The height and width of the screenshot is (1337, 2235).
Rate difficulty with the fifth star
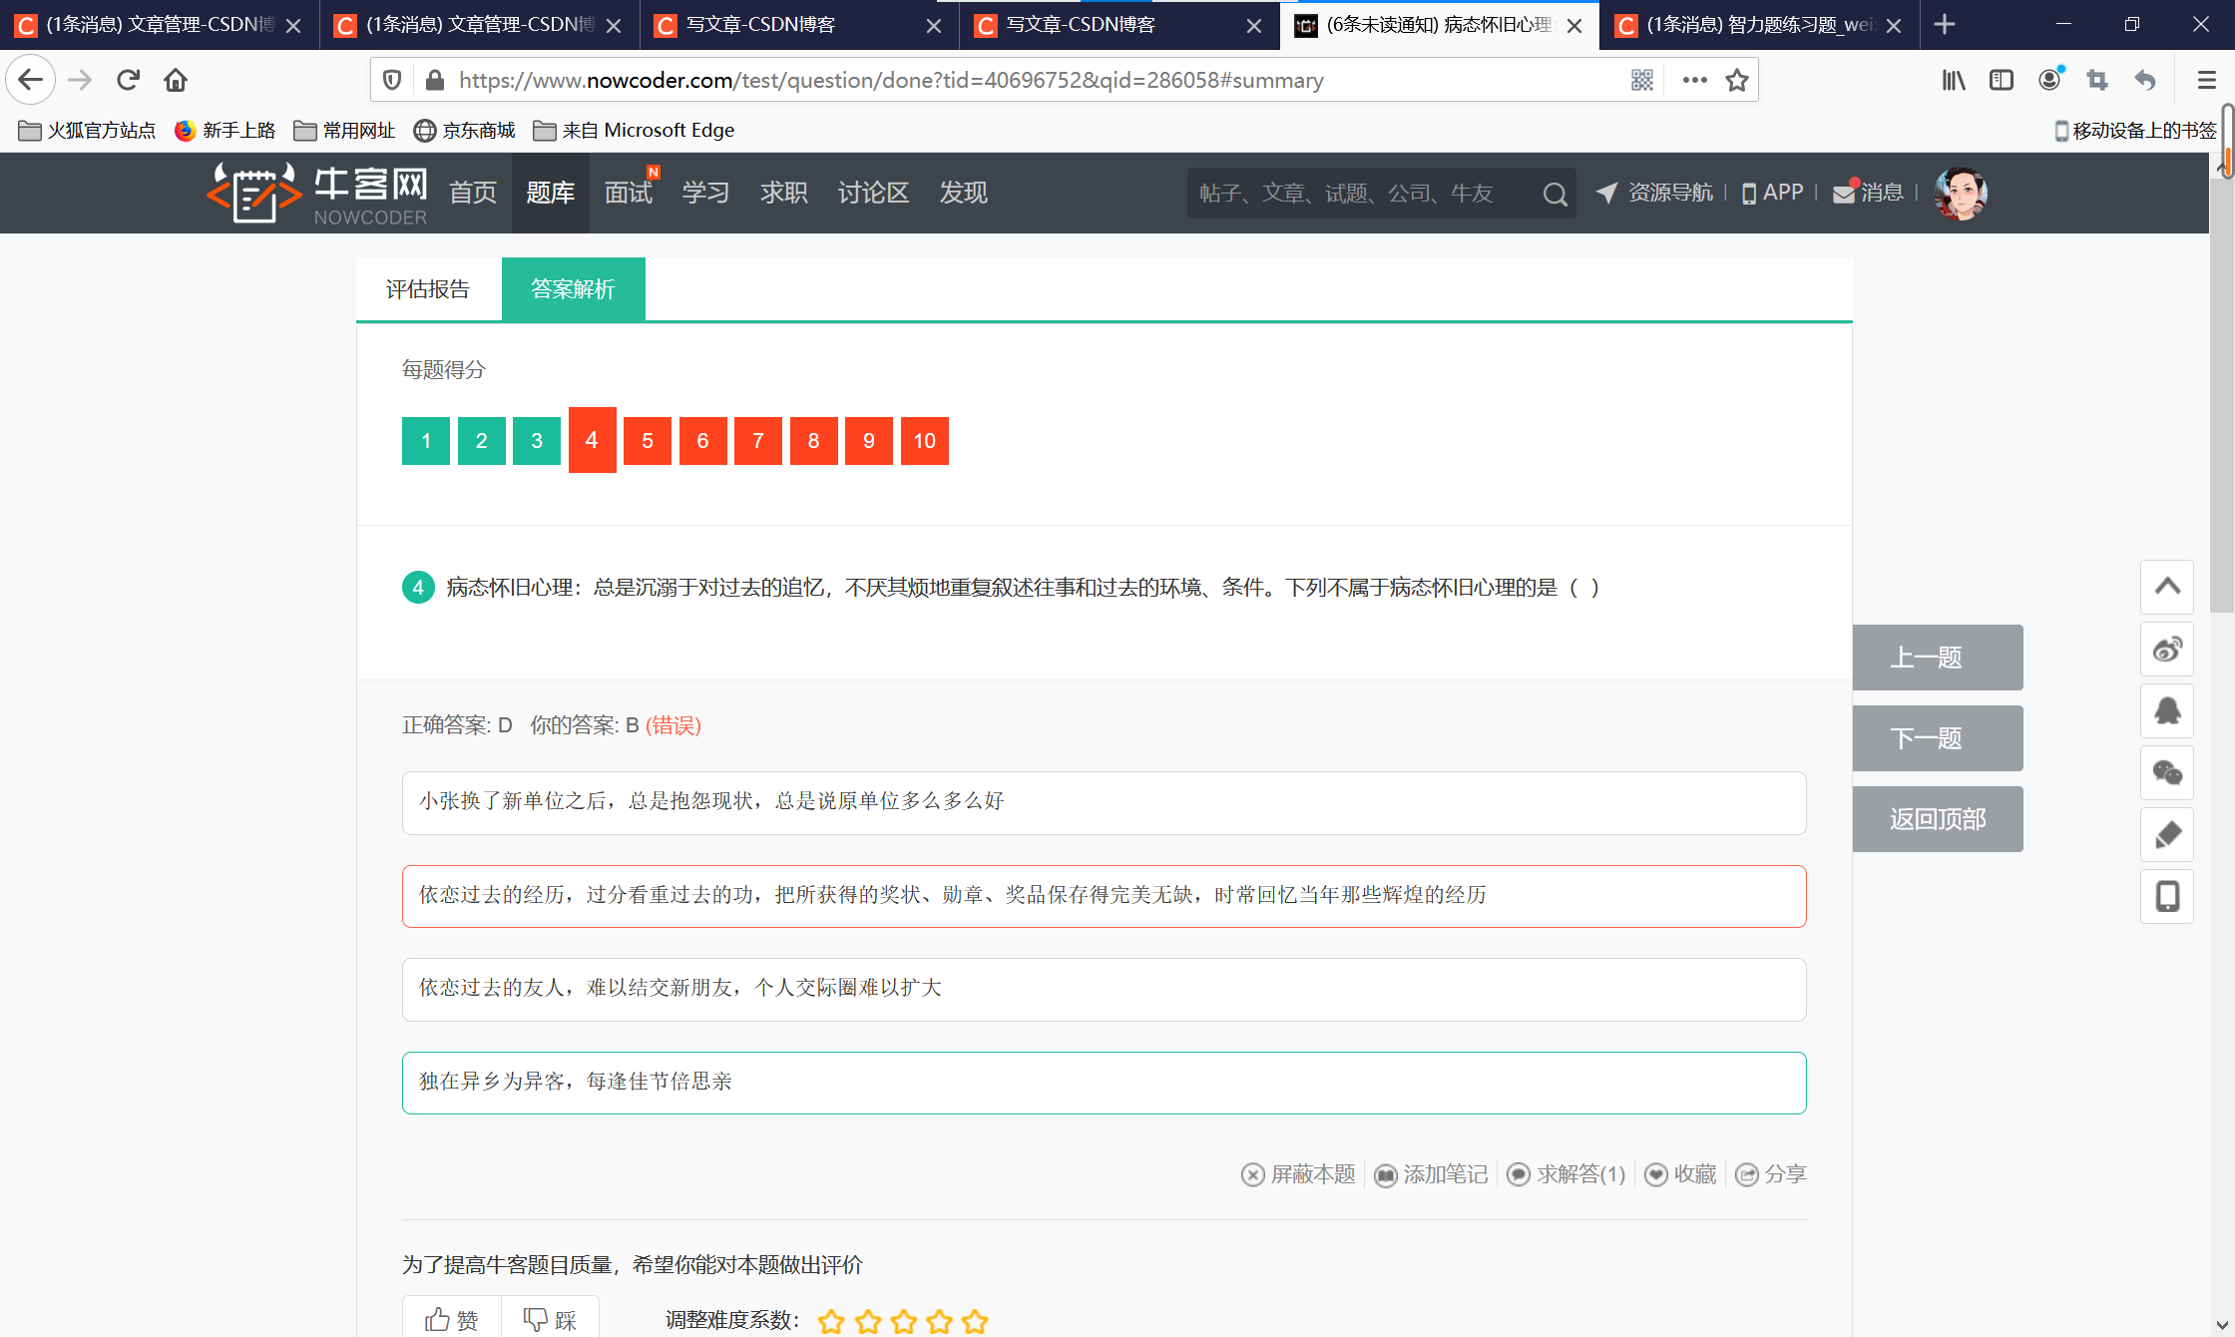click(x=975, y=1321)
